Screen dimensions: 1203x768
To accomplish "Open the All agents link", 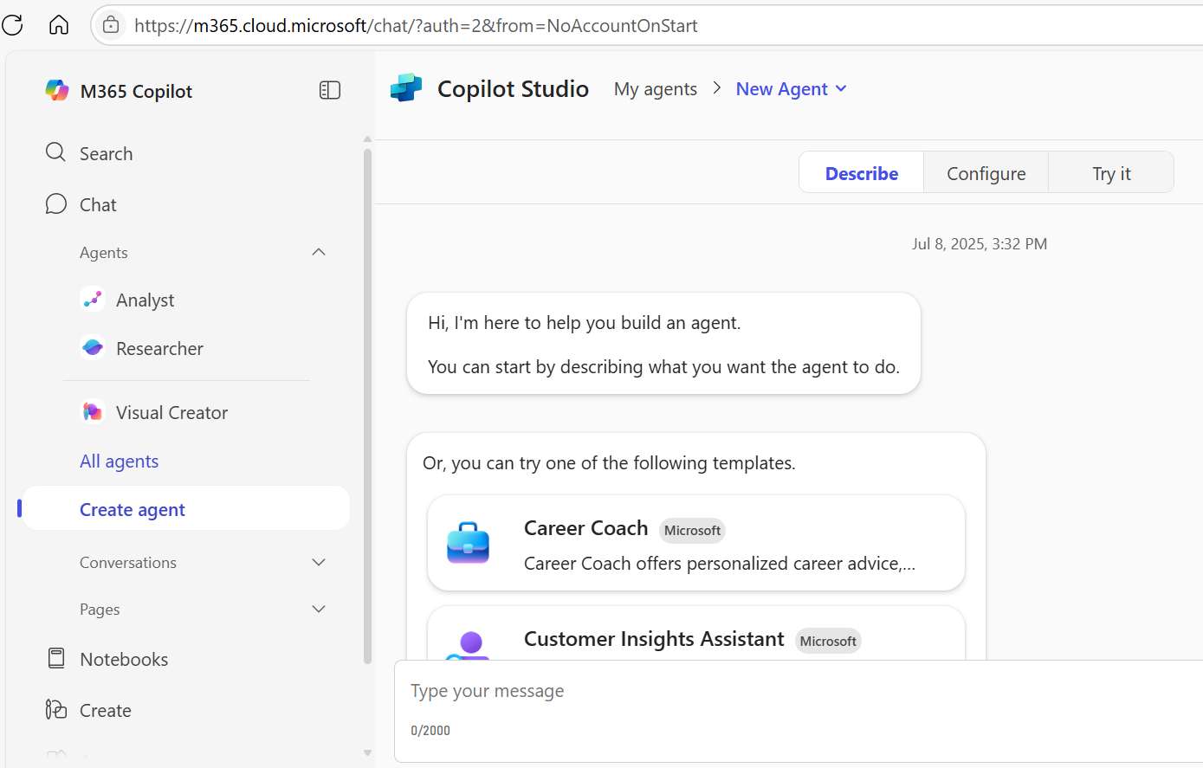I will 120,461.
